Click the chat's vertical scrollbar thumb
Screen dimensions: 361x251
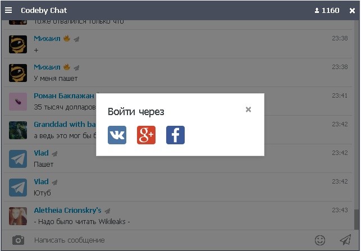(357, 218)
